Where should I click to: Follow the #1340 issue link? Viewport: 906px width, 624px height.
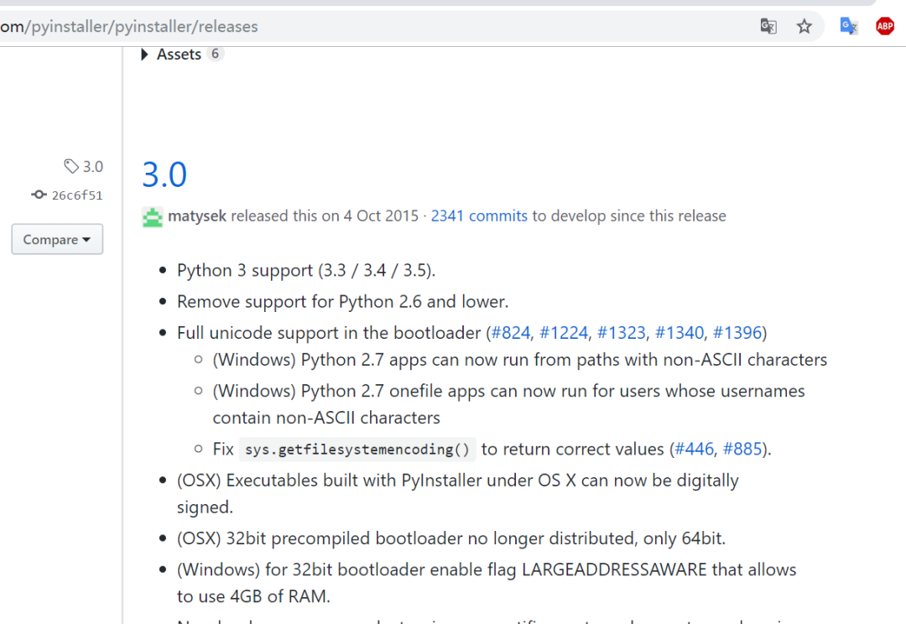pos(679,333)
